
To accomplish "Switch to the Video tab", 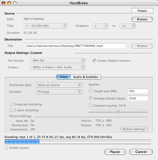I will click(x=64, y=77).
